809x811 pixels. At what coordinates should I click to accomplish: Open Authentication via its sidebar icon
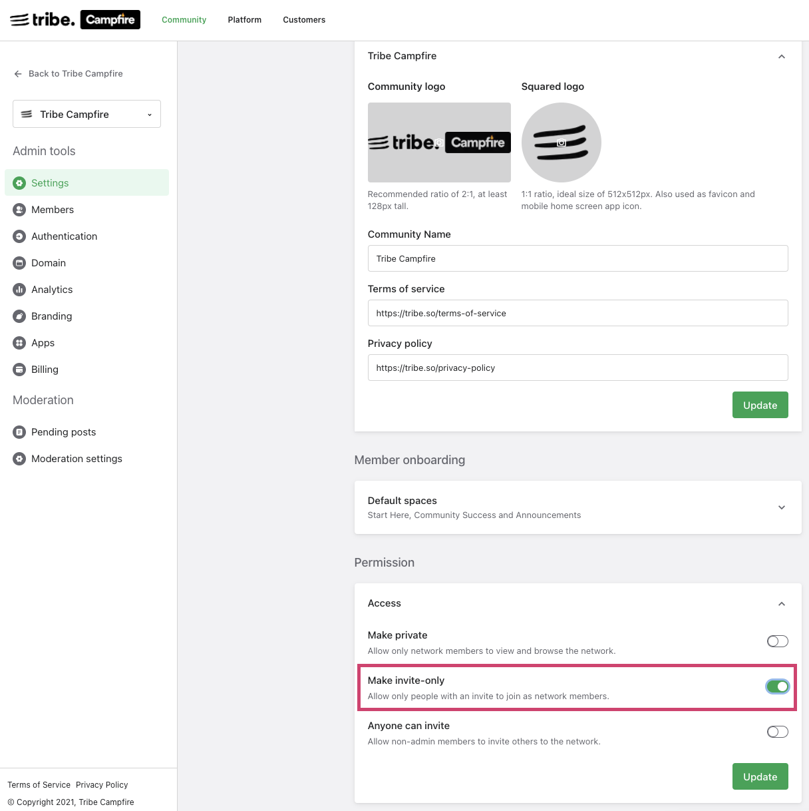19,236
